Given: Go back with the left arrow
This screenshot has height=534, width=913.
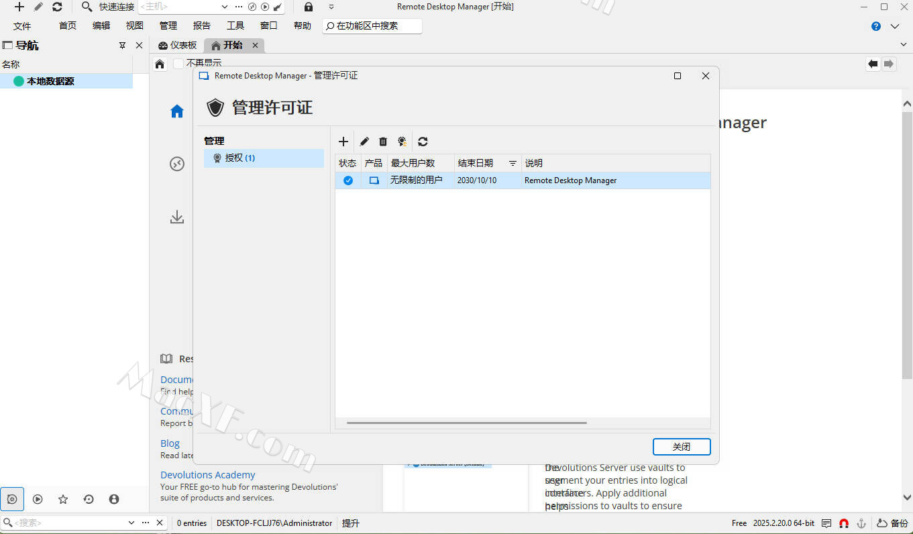Looking at the screenshot, I should 873,64.
